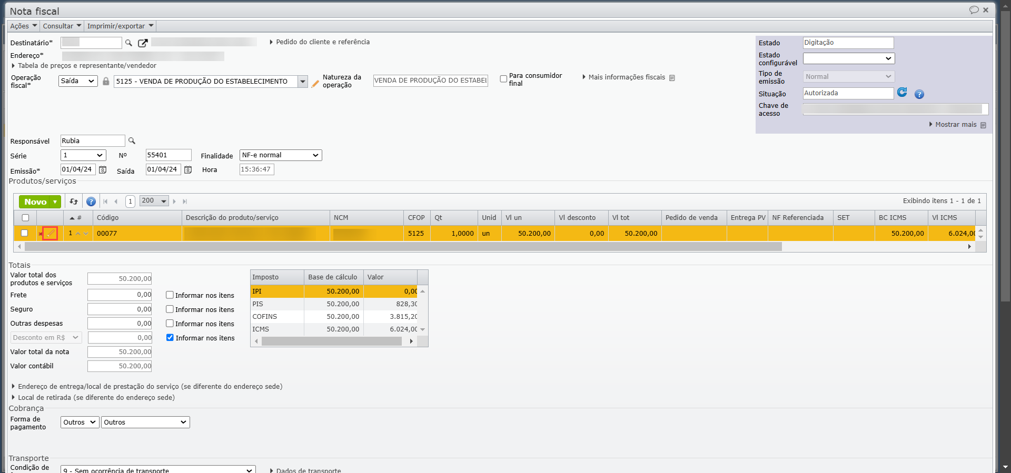
Task: Click the magnifier icon next to Destinatário
Action: point(128,43)
